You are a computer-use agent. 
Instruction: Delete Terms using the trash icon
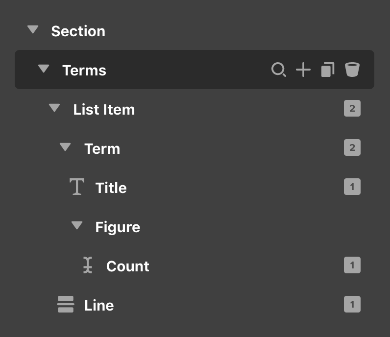[352, 70]
